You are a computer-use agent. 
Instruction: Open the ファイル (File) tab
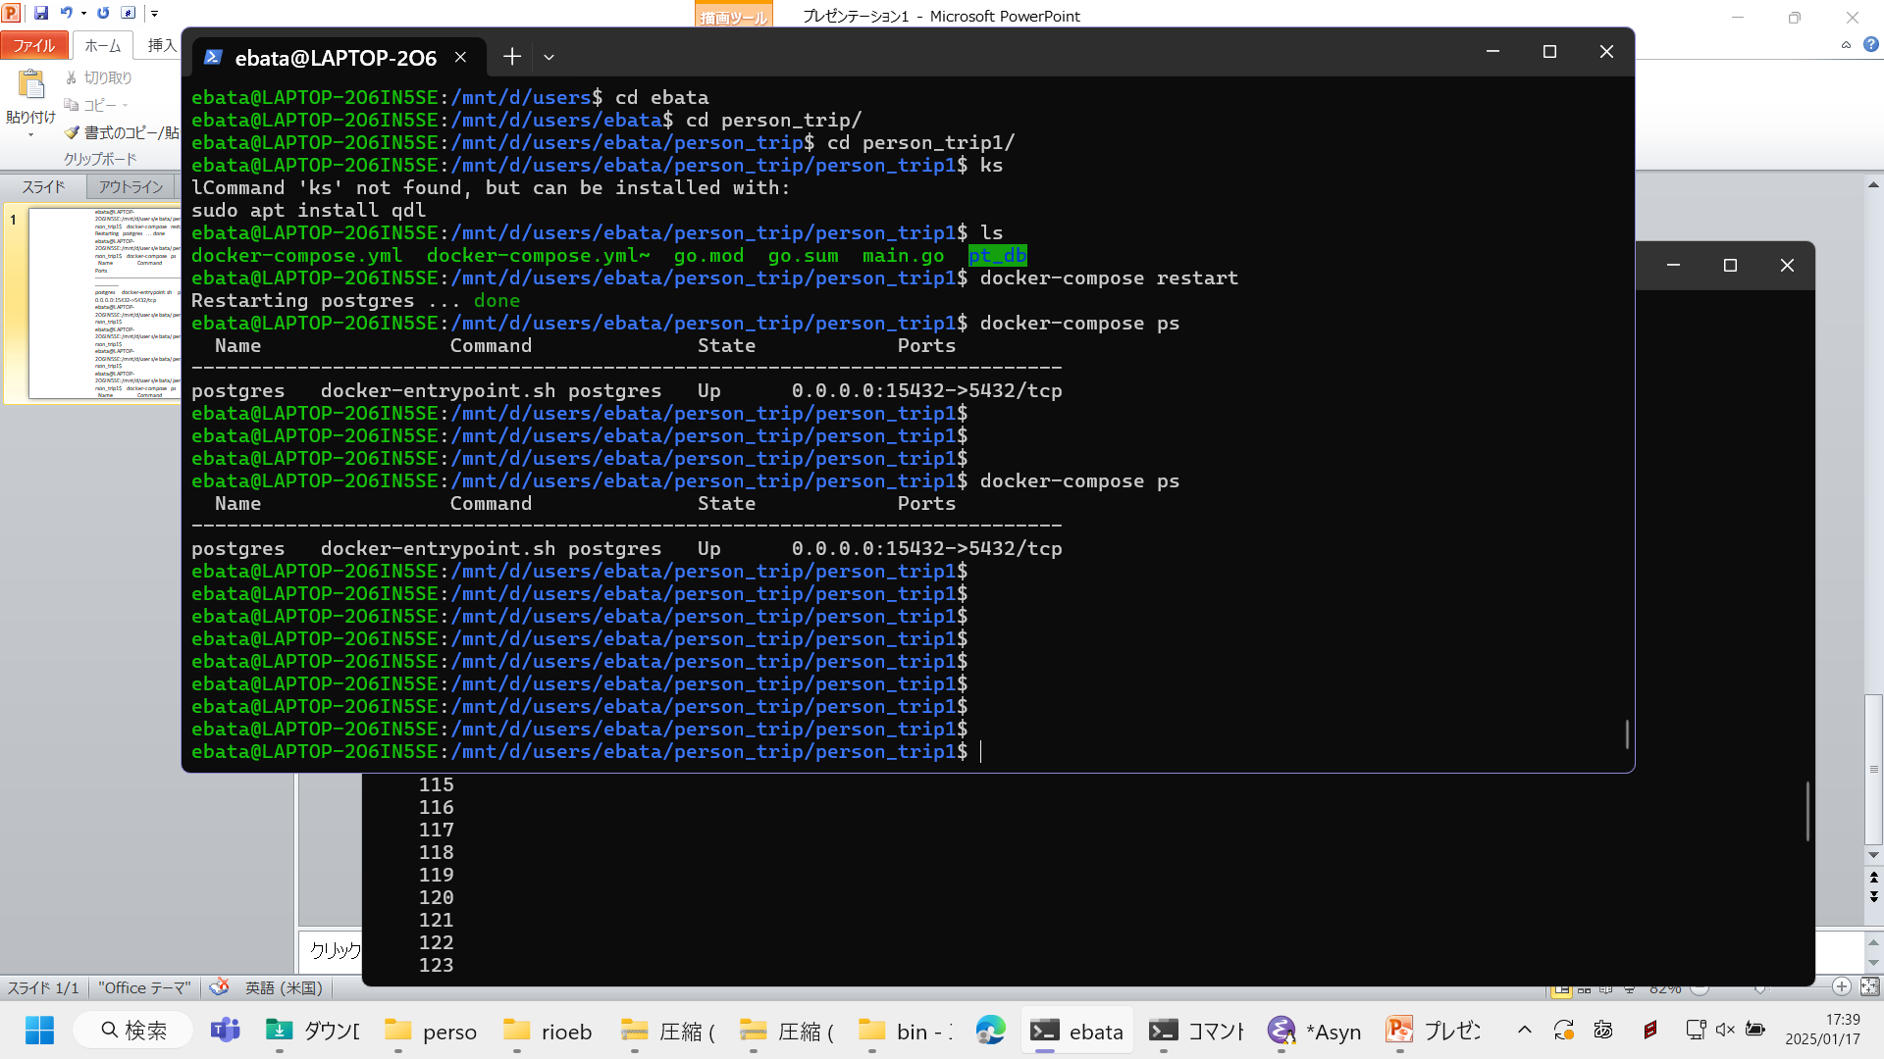coord(34,45)
